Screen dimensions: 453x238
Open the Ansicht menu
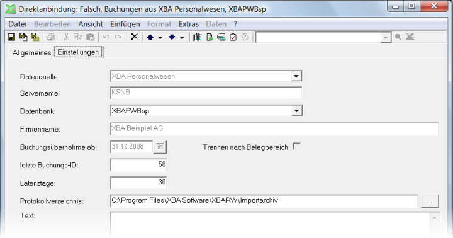coord(91,24)
